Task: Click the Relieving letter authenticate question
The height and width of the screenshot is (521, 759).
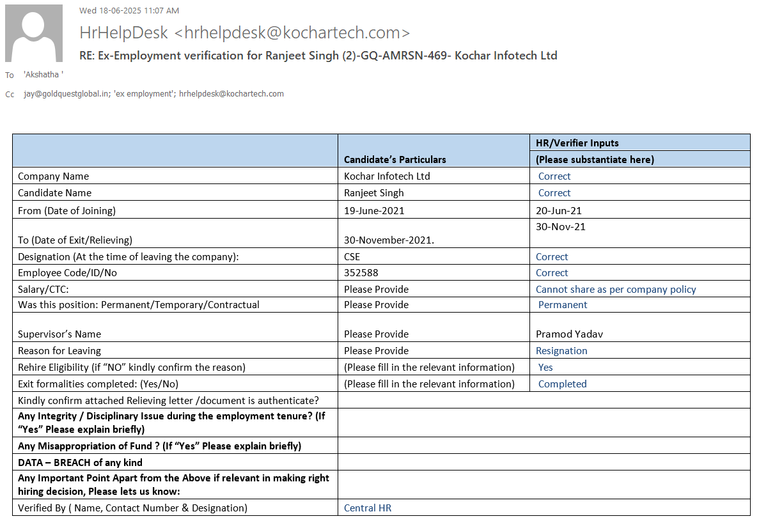Action: tap(168, 401)
